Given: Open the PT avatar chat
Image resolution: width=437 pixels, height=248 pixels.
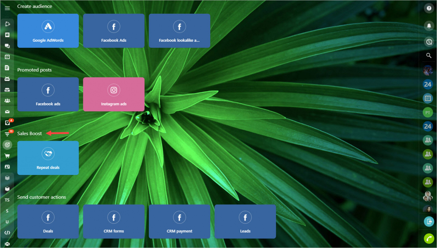Looking at the screenshot, I should coord(428,112).
